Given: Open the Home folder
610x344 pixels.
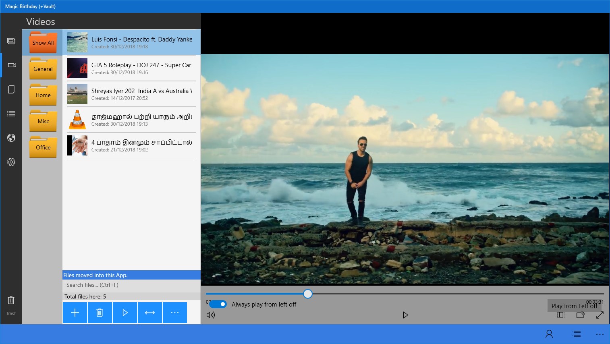Looking at the screenshot, I should [43, 95].
